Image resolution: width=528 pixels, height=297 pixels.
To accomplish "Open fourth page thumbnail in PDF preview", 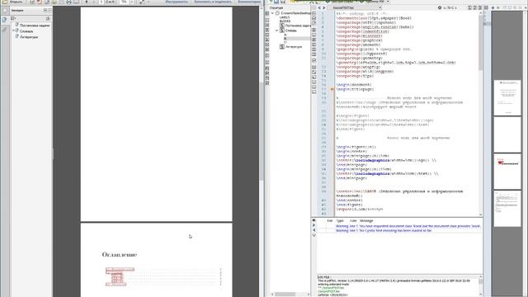I will click(507, 209).
